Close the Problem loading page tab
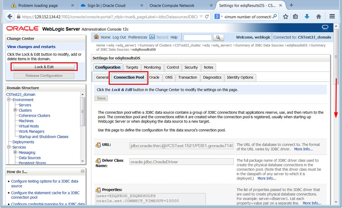 point(72,6)
